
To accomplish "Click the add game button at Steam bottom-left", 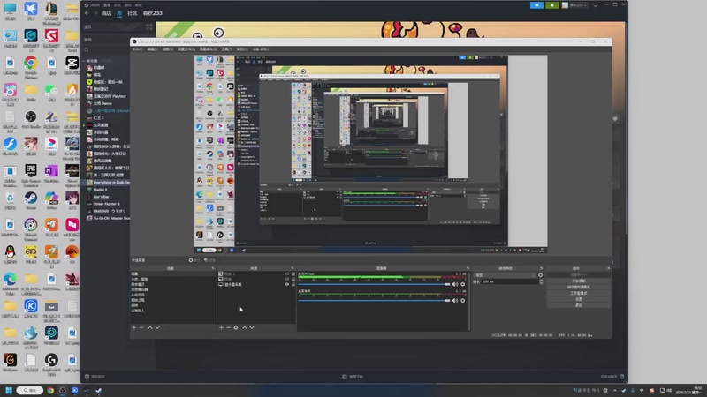I will 95,377.
